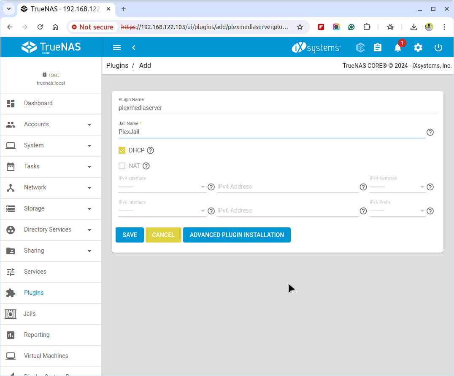Open the IPv6 Interface dropdown
This screenshot has width=454, height=376.
162,211
